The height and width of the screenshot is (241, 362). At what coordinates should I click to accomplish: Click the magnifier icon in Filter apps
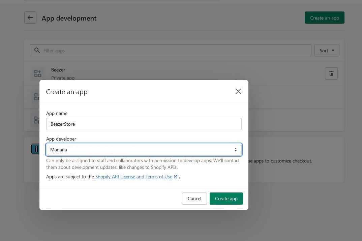pyautogui.click(x=37, y=51)
